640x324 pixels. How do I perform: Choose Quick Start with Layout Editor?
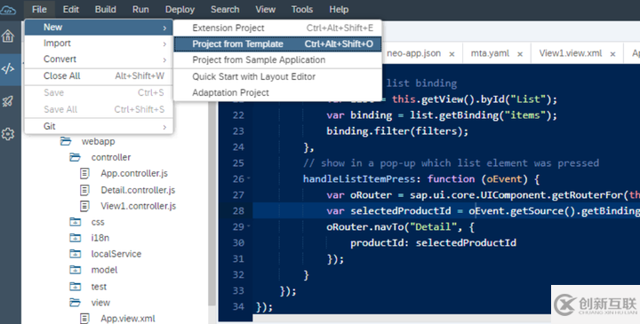pos(278,76)
